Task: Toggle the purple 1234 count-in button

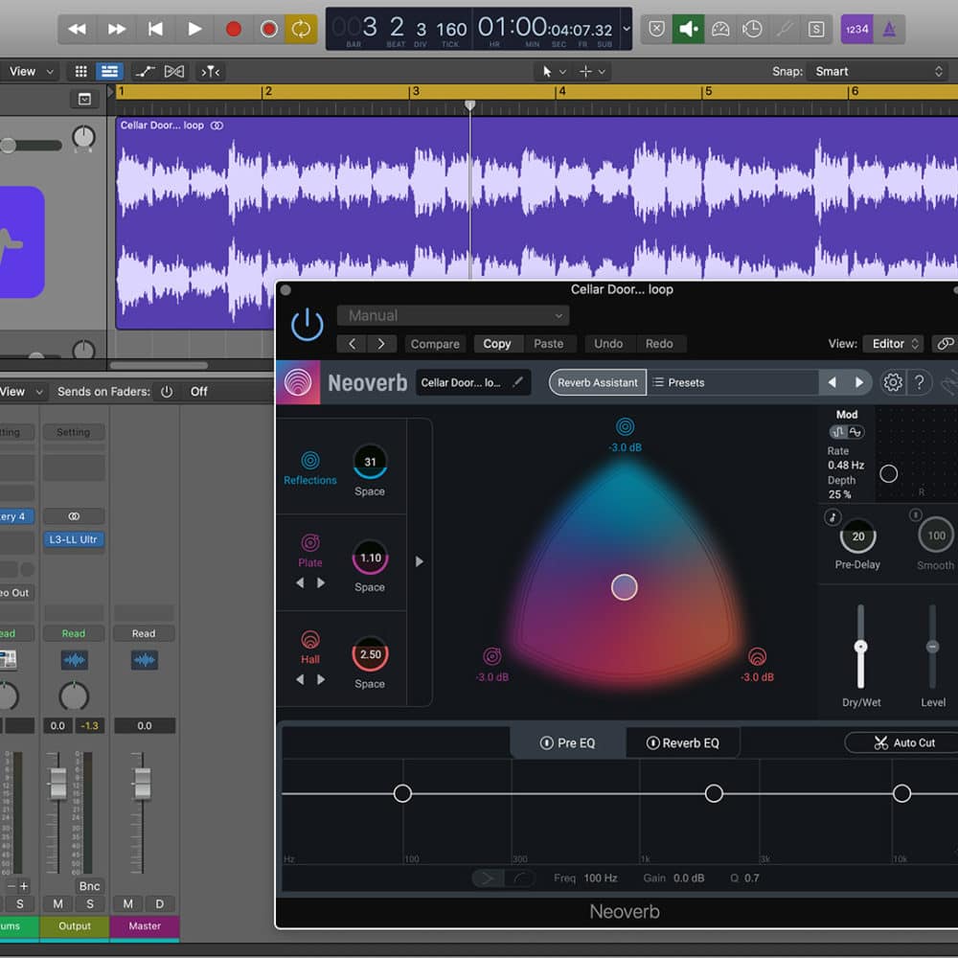Action: [856, 29]
